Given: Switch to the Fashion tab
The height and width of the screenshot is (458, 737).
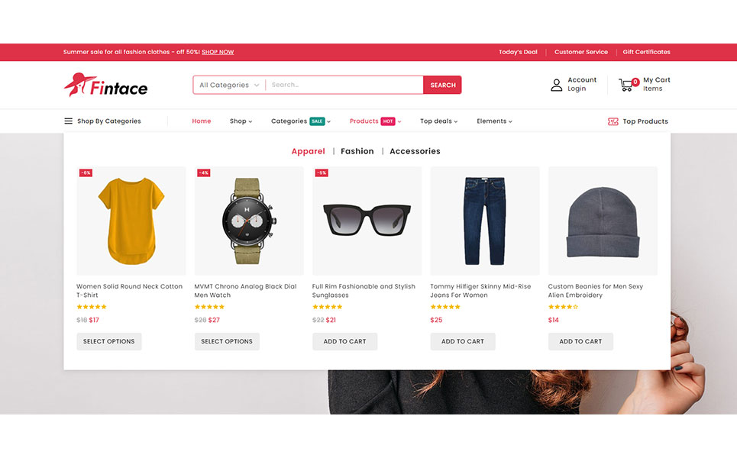Looking at the screenshot, I should (x=357, y=151).
